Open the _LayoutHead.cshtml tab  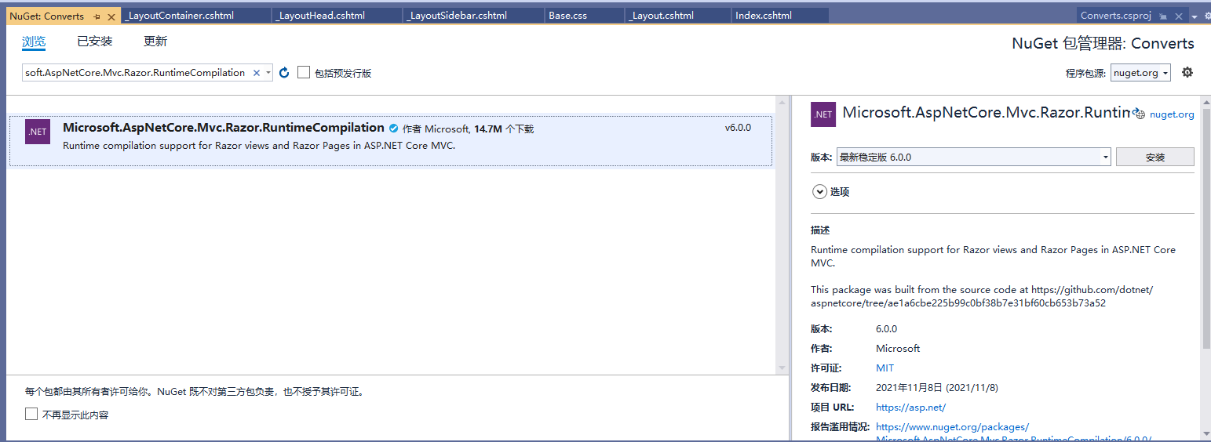(x=336, y=16)
